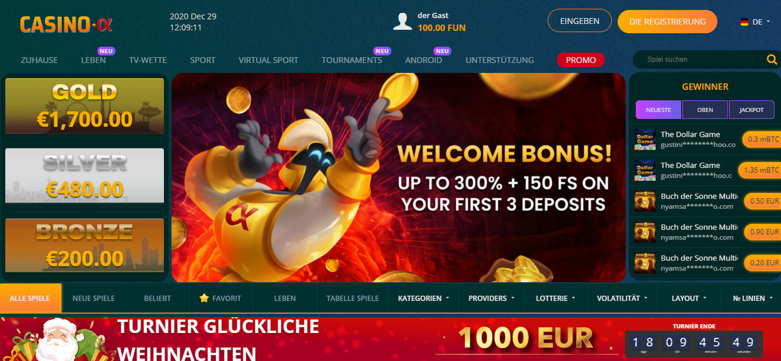Expand the Kategorien dropdown
The image size is (781, 361).
pos(424,298)
